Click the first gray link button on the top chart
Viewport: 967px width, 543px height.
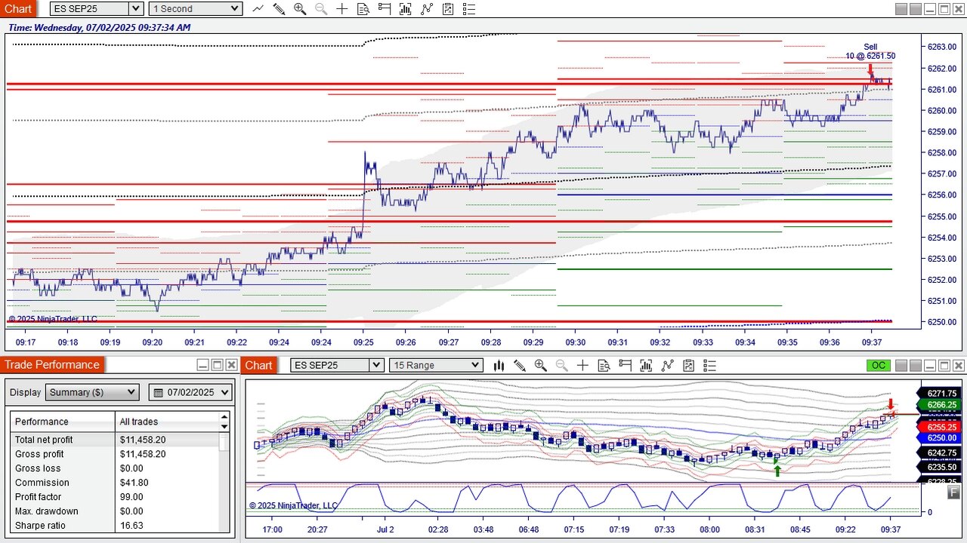tap(901, 9)
